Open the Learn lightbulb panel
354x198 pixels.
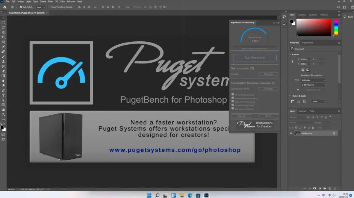point(345,17)
